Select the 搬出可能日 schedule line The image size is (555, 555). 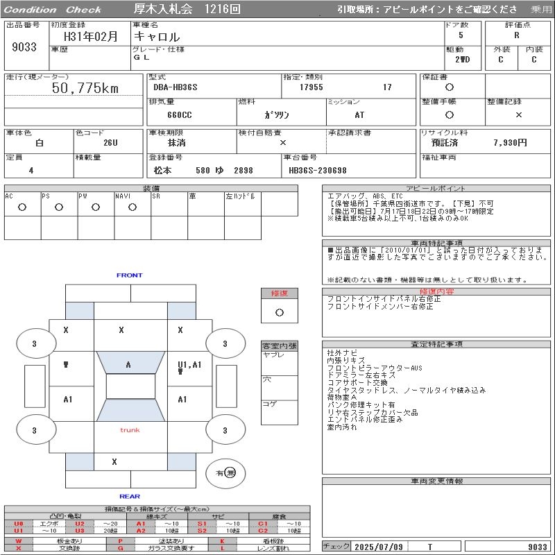[410, 211]
